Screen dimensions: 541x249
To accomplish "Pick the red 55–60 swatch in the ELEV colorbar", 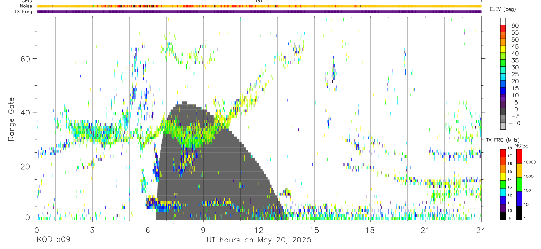I will [503, 29].
